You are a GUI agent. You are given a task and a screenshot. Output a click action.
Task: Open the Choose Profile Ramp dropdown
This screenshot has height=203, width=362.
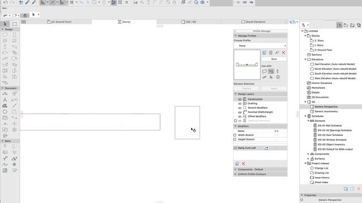click(260, 46)
